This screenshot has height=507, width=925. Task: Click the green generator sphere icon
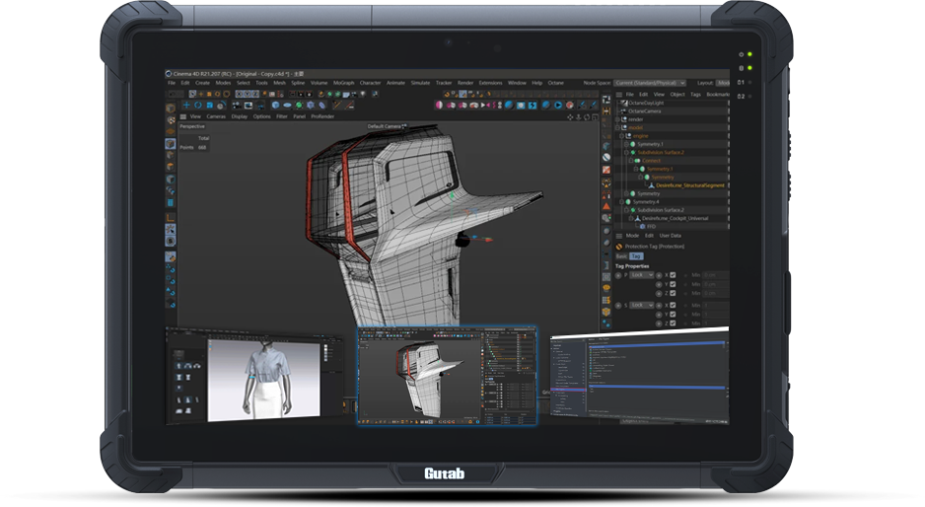[x=299, y=106]
